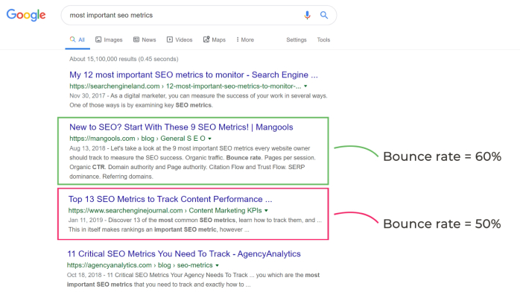This screenshot has width=520, height=298.
Task: Expand the More menu
Action: coord(245,39)
